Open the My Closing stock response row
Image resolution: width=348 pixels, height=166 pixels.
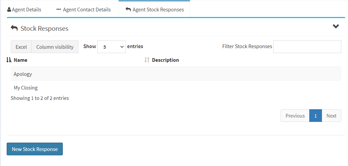point(176,88)
